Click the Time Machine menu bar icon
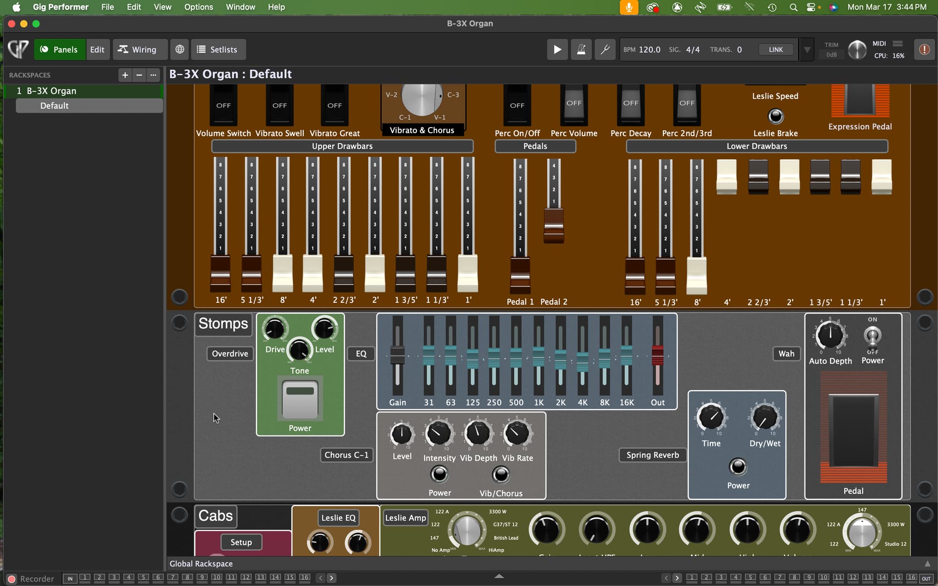 (x=772, y=7)
